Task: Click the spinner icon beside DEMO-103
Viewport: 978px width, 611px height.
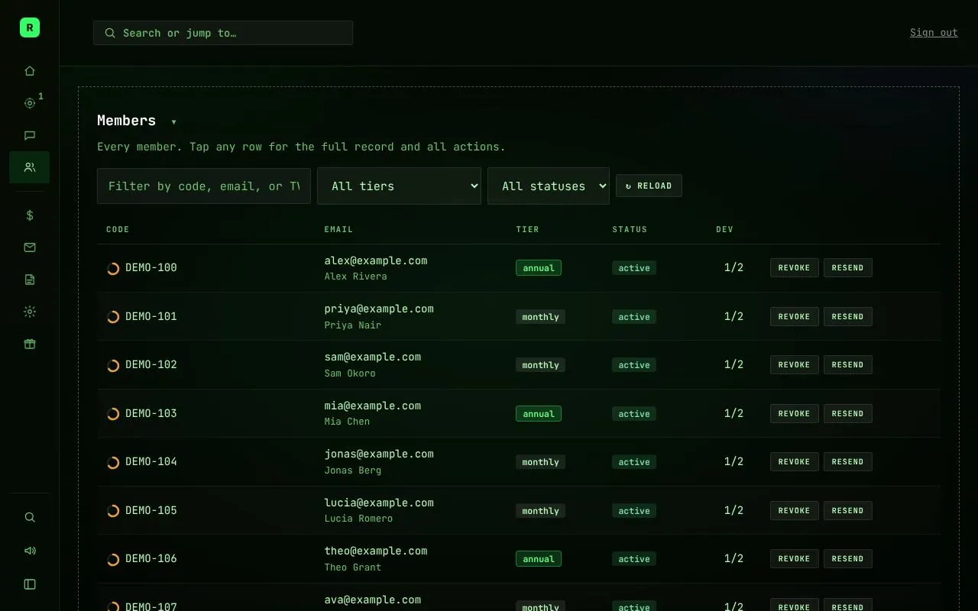Action: point(113,414)
